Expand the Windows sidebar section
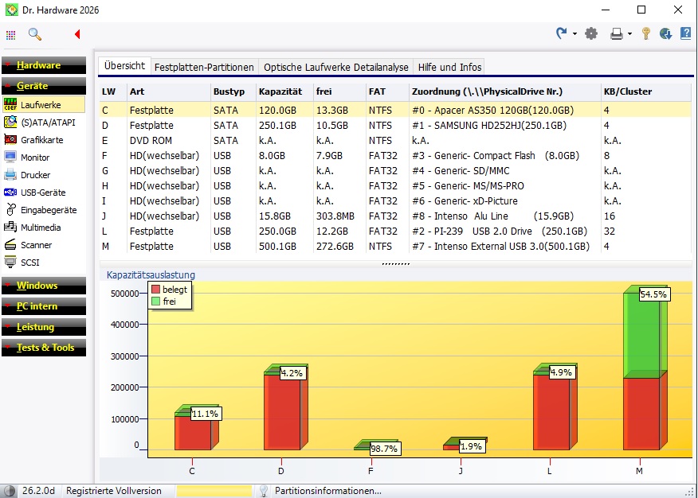 [44, 286]
